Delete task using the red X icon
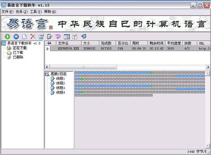This screenshot has height=155, width=211. pos(33,37)
